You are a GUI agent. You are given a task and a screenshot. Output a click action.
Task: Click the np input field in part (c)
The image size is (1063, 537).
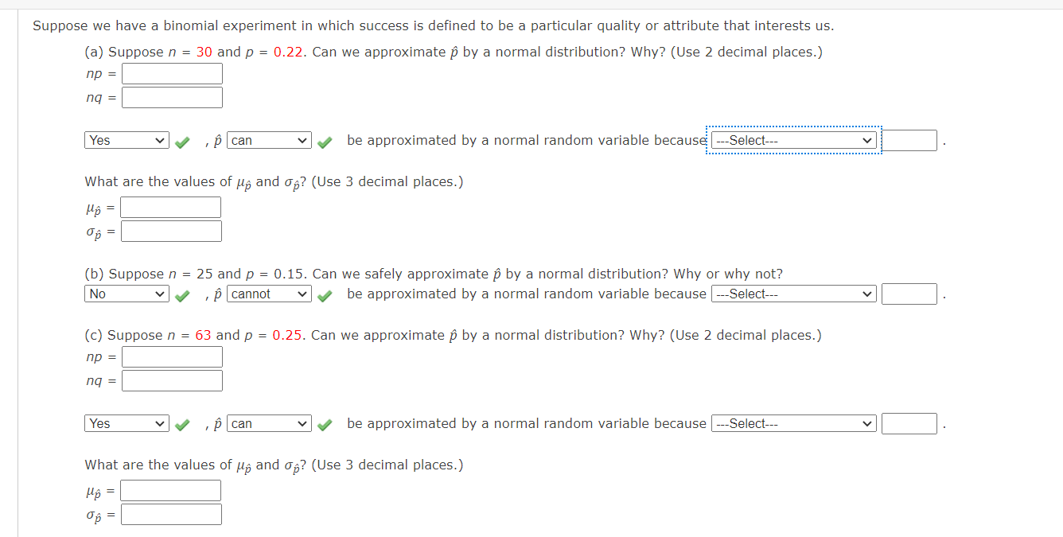pos(172,356)
